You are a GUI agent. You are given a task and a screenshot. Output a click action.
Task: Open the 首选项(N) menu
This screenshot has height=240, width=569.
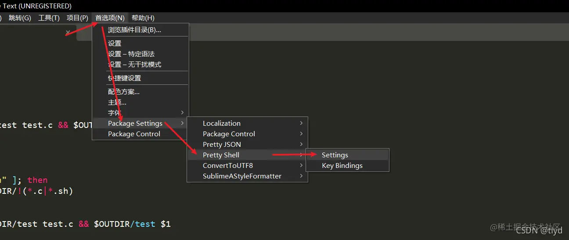point(110,18)
